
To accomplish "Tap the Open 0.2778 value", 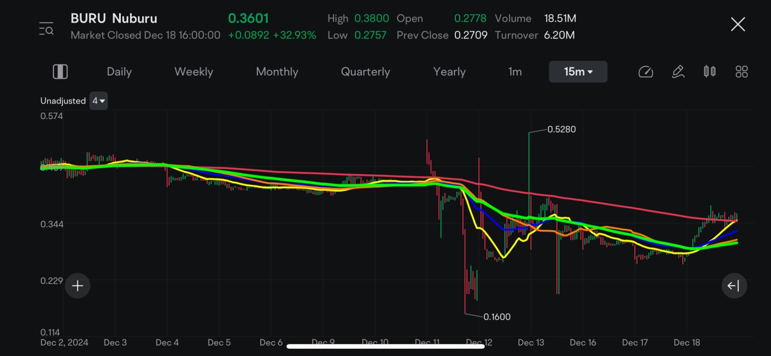I will point(470,18).
